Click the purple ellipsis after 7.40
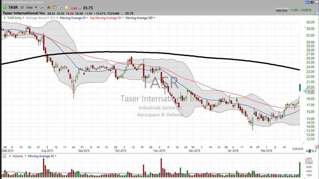Viewport: 319px width, 179px height. 80,9
